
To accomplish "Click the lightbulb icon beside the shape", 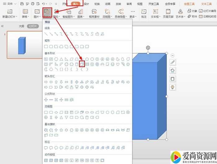I will (173, 87).
